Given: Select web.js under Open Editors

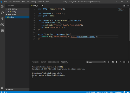Looking at the screenshot, I should pyautogui.click(x=17, y=12).
